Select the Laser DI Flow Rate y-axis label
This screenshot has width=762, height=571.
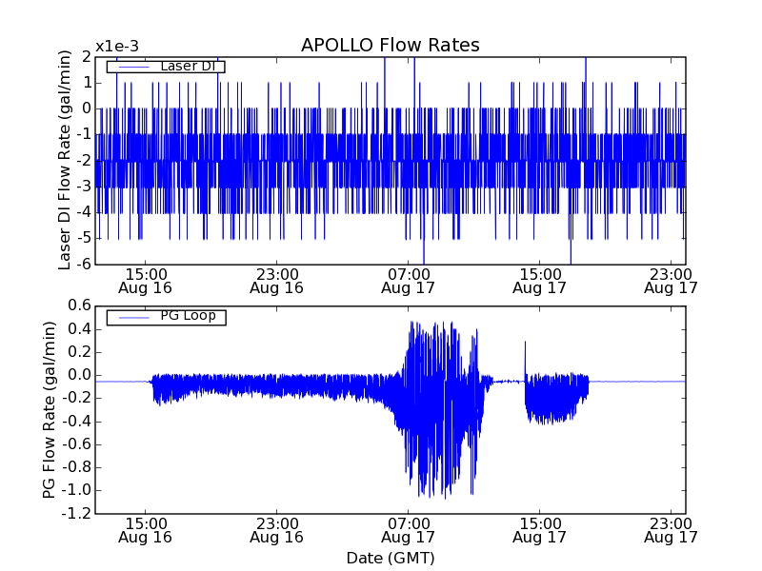[x=65, y=159]
